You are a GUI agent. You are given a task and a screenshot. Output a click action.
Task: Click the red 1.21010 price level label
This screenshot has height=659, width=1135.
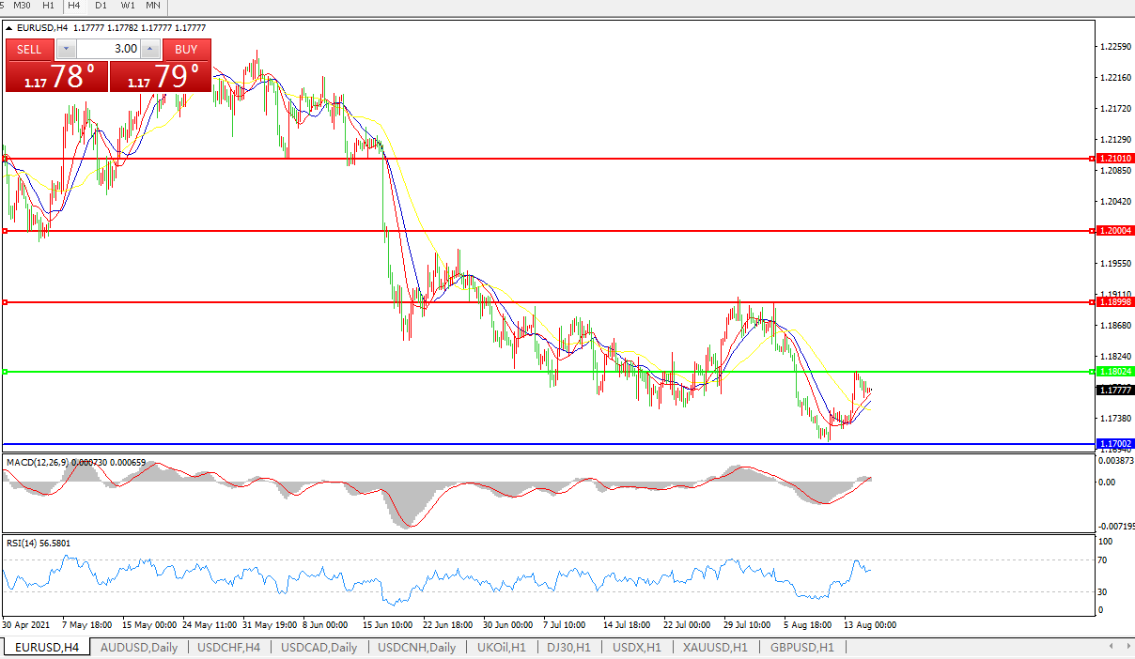[1115, 159]
